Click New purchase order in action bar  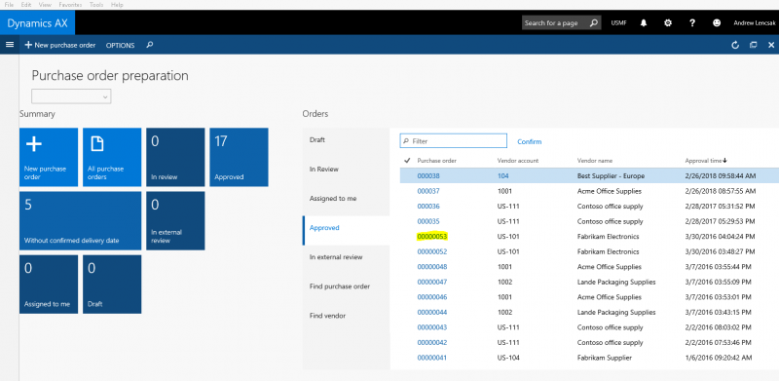[60, 45]
